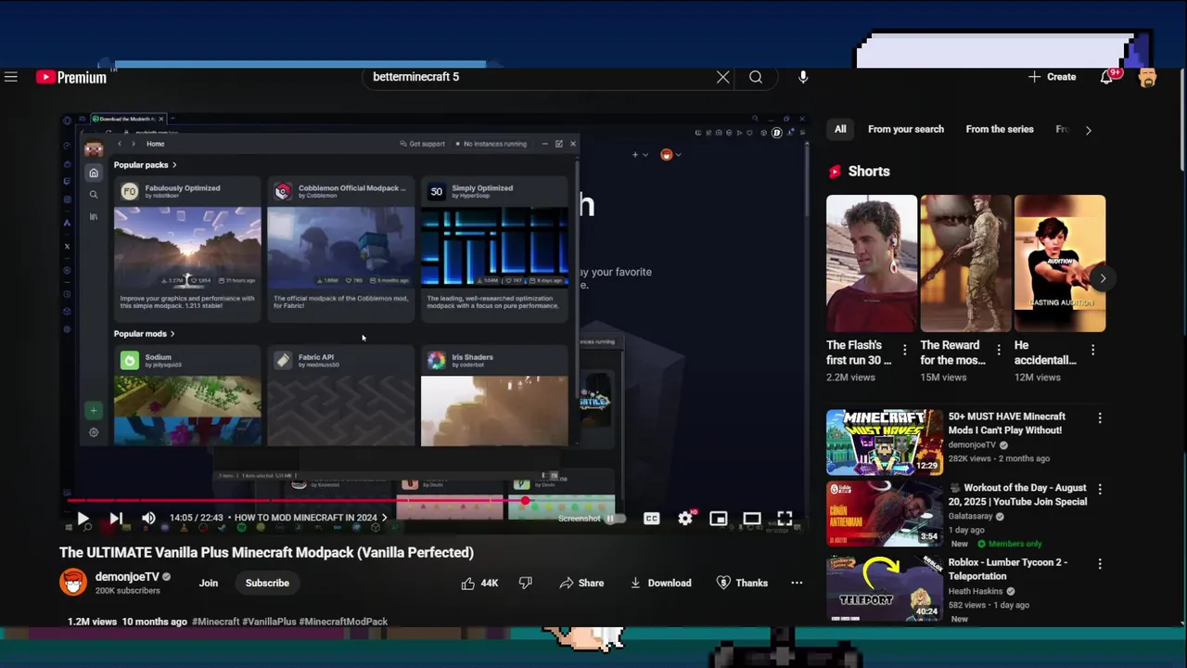Click the Shorts section heading
The width and height of the screenshot is (1187, 668).
pyautogui.click(x=869, y=172)
